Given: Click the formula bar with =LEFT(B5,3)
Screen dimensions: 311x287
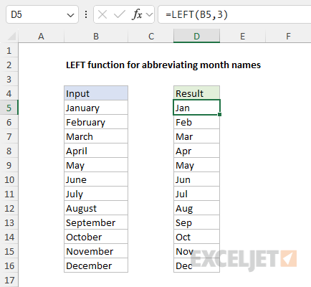Looking at the screenshot, I should pos(234,15).
